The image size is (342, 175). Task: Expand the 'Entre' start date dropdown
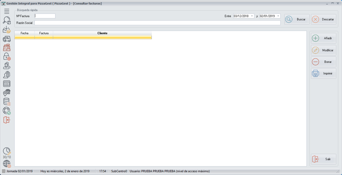pos(252,16)
